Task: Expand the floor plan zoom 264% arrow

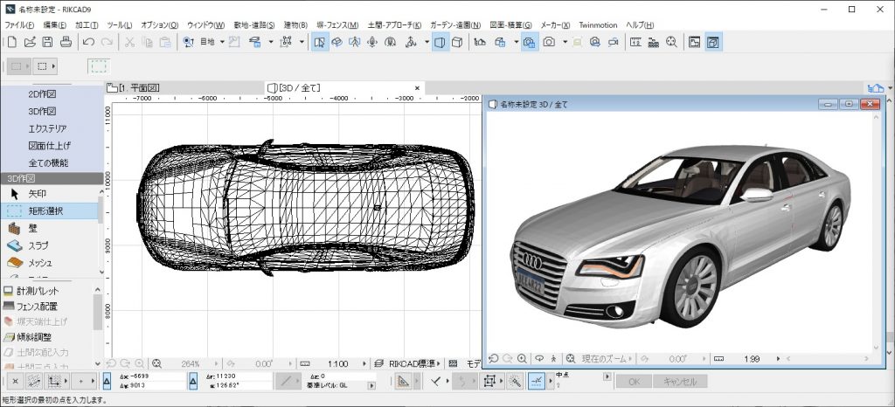Action: [215, 363]
